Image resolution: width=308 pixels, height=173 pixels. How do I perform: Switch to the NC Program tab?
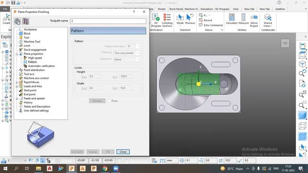point(222,9)
